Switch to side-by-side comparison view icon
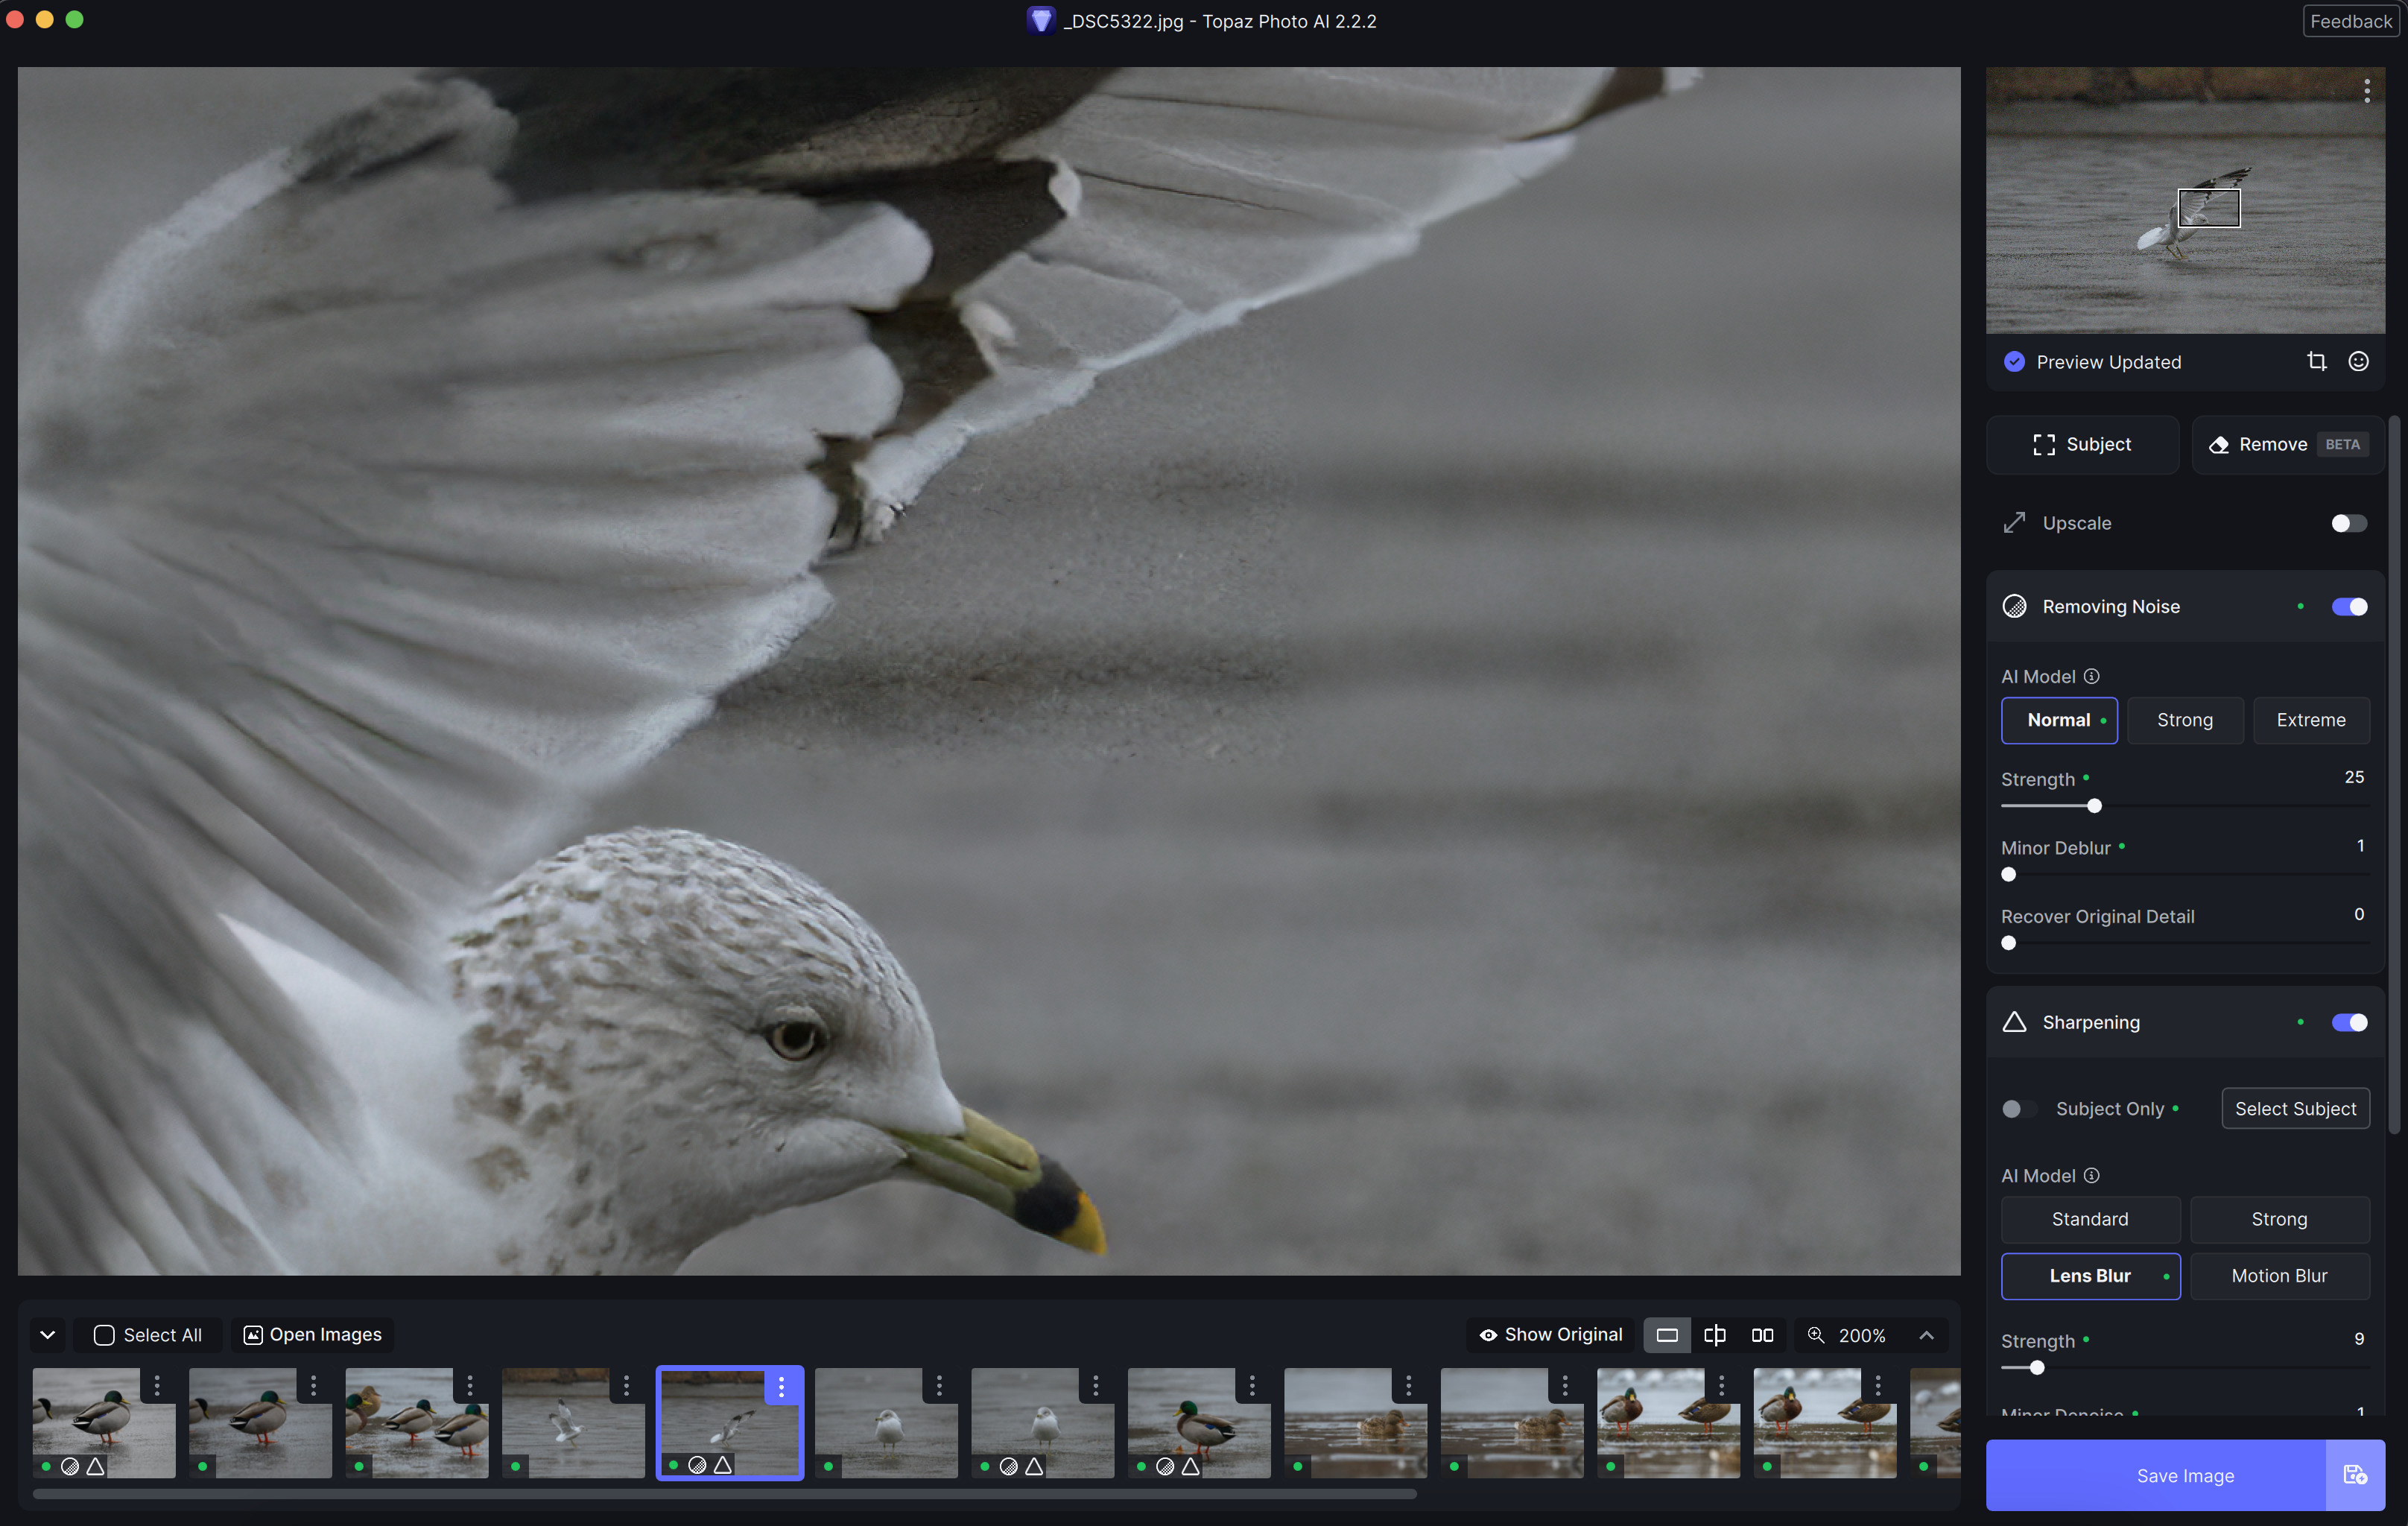Screen dimensions: 2408x1526 coord(1762,1335)
